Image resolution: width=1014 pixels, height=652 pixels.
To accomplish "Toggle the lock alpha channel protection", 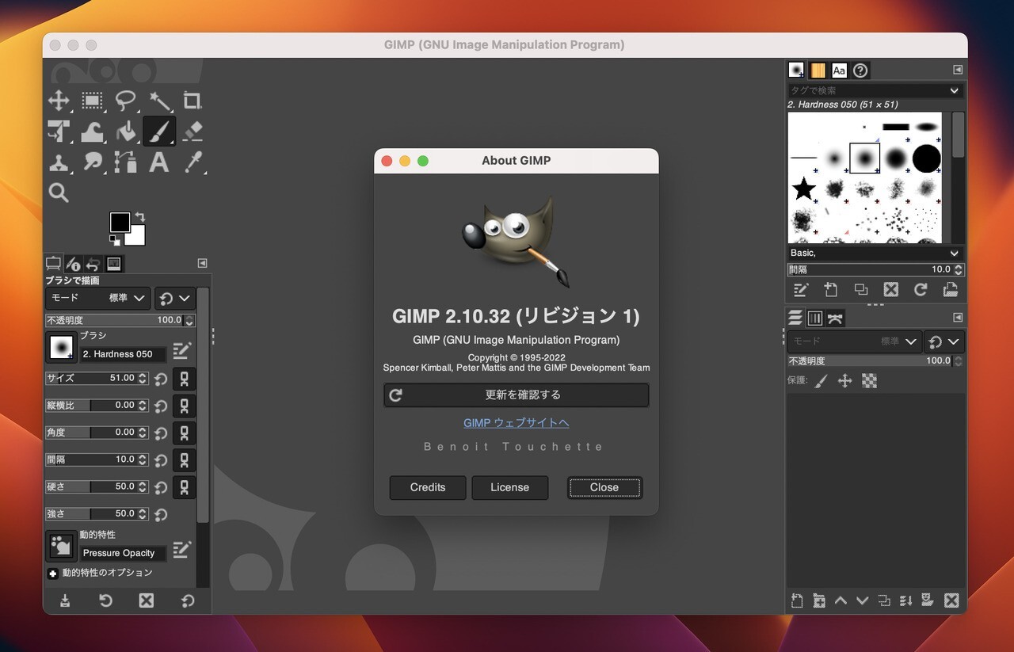I will [868, 381].
